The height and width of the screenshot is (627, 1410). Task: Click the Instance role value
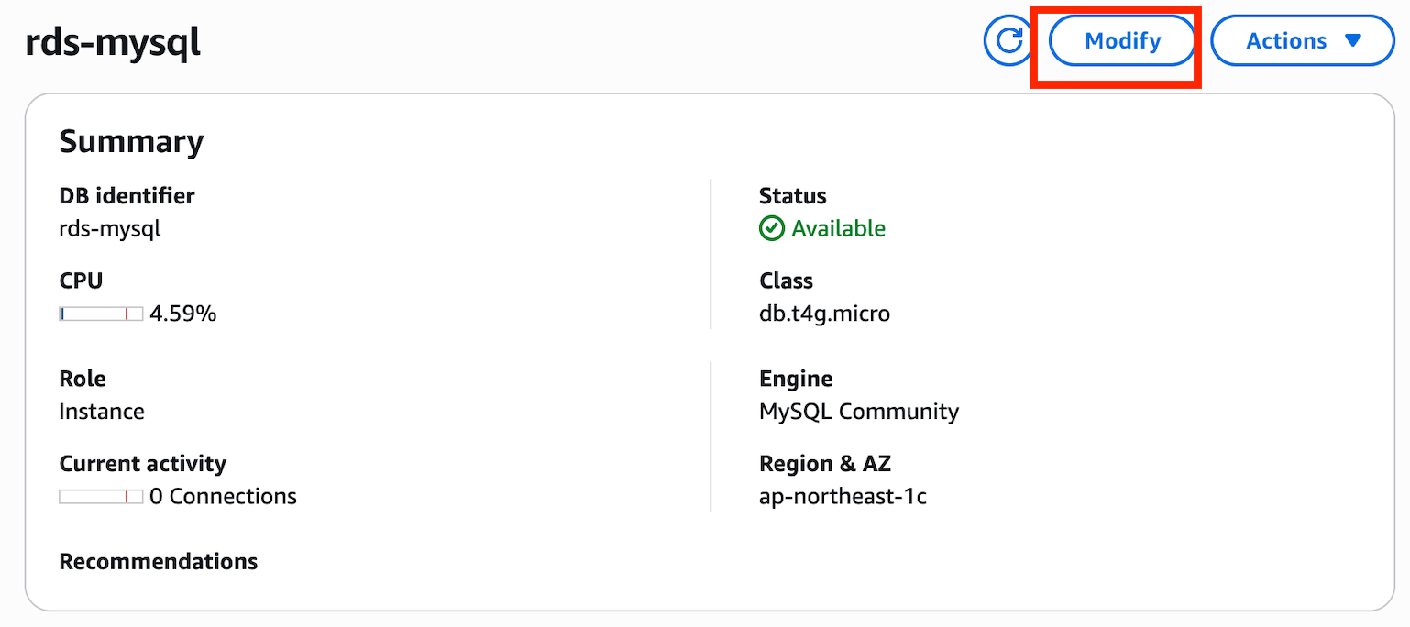[102, 412]
